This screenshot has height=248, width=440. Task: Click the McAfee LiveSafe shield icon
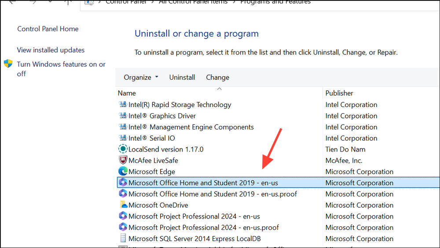[123, 160]
